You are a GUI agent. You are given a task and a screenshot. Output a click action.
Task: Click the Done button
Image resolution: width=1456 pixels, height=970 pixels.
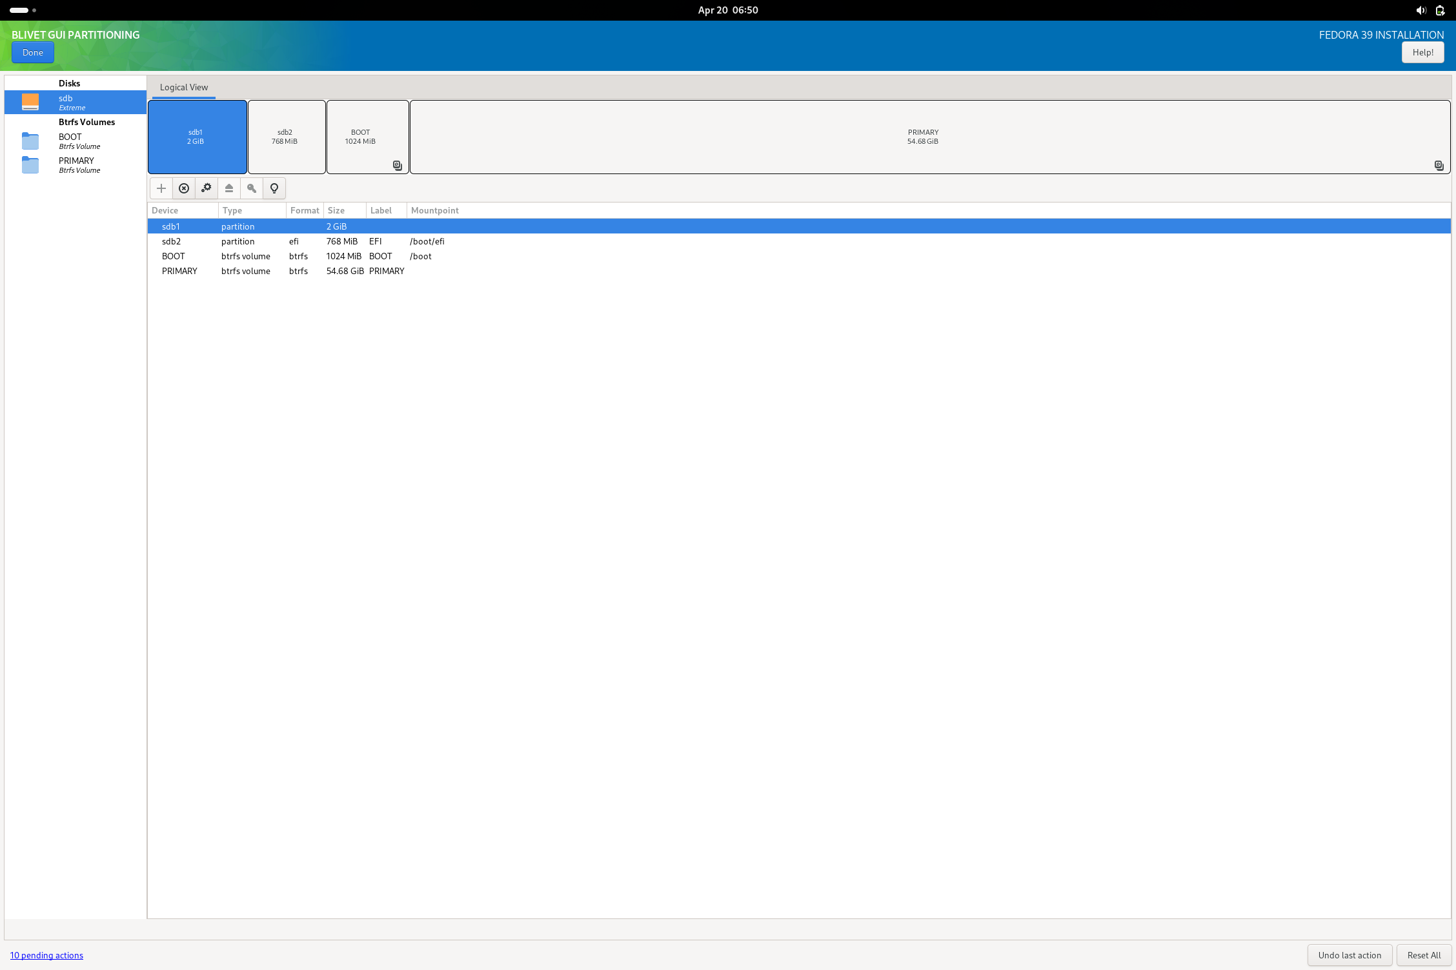[x=32, y=52]
